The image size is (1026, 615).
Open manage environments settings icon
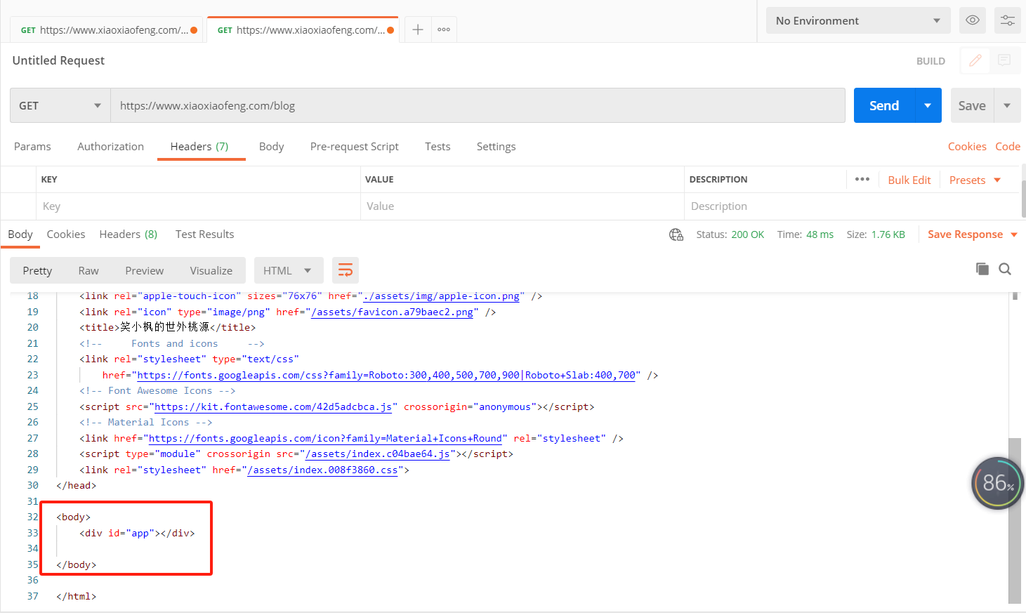click(1008, 20)
